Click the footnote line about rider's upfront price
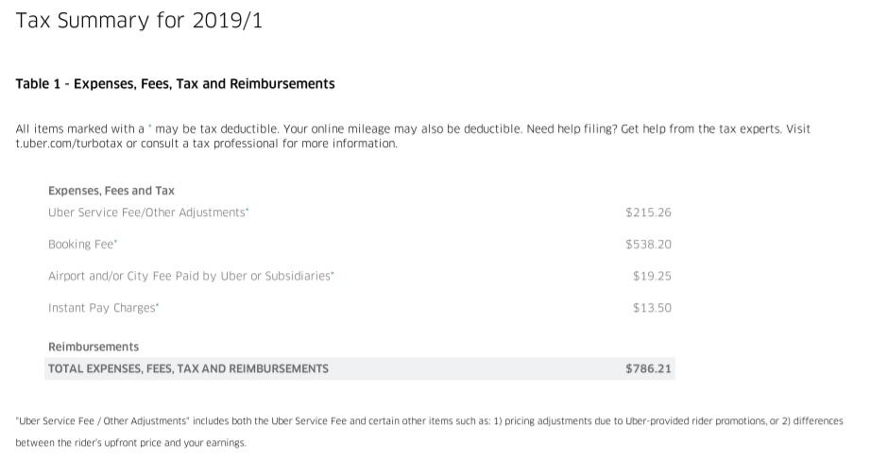 pyautogui.click(x=130, y=443)
